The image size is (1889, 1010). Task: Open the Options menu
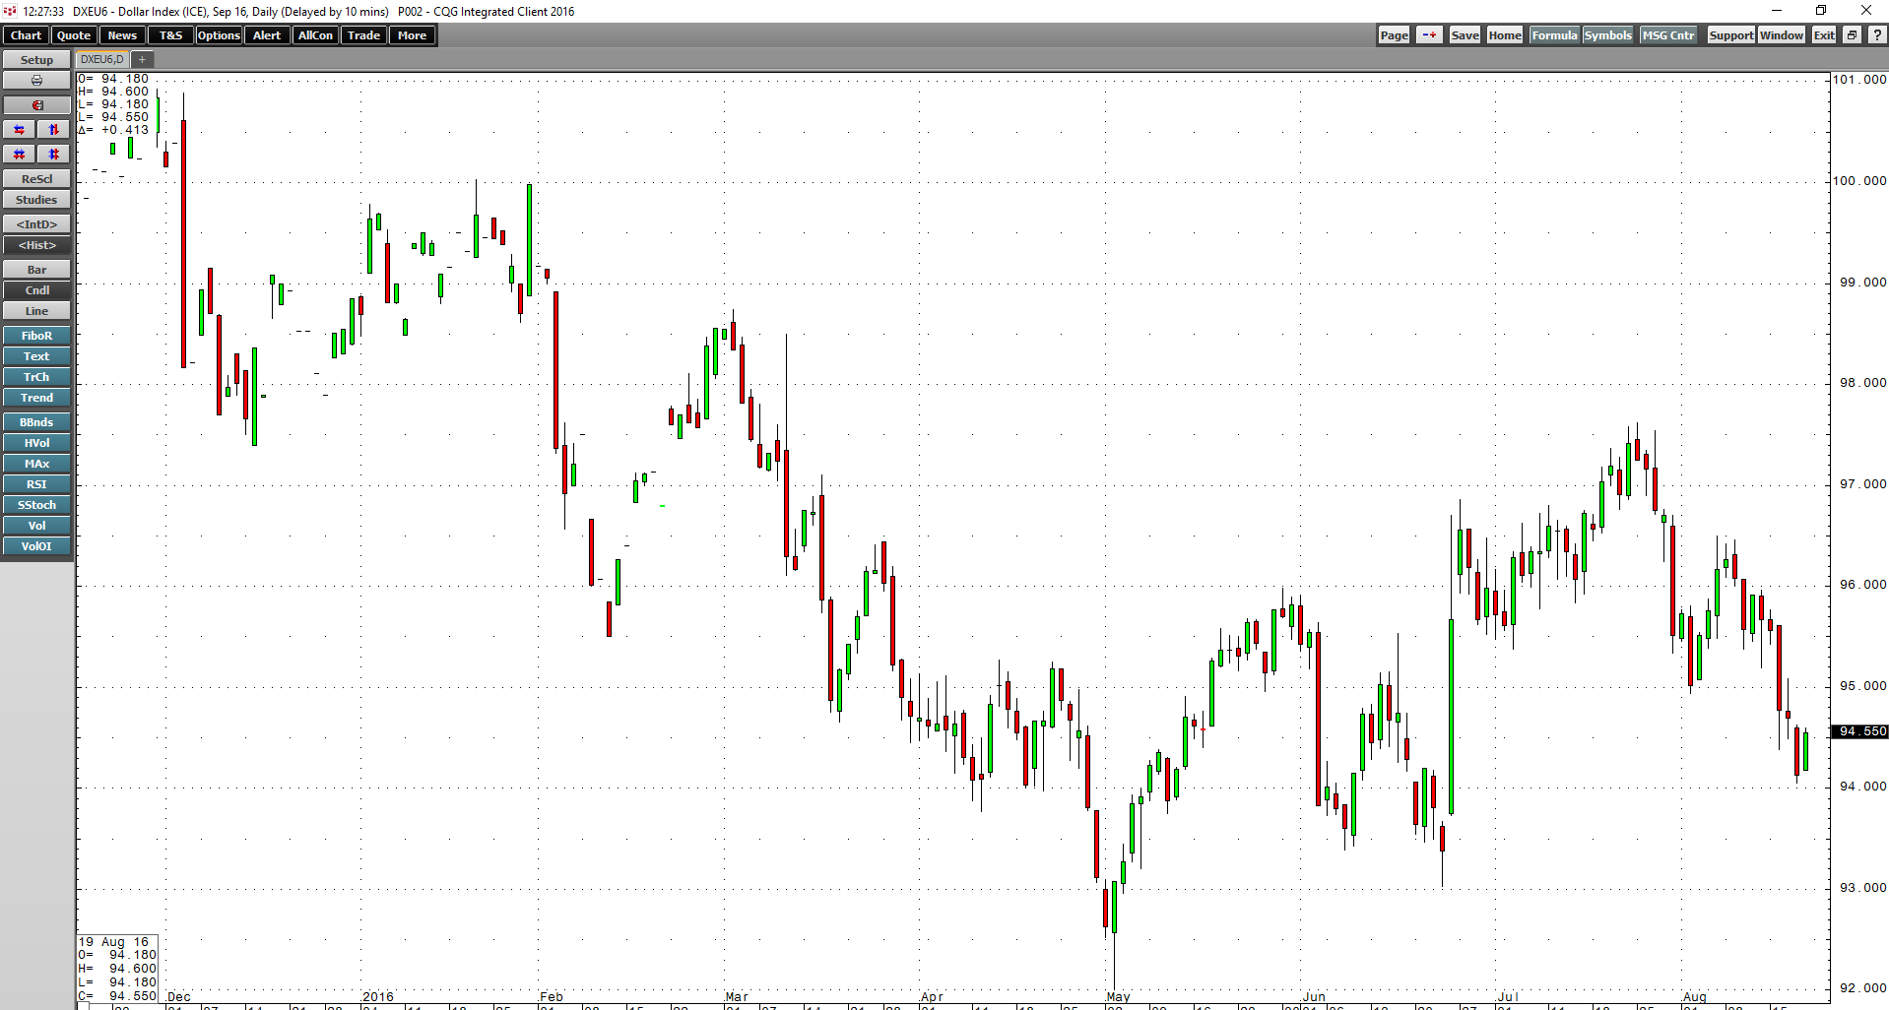[x=219, y=35]
